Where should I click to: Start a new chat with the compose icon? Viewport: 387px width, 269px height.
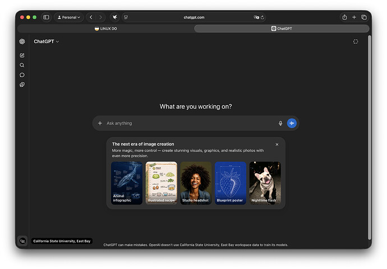pyautogui.click(x=22, y=55)
